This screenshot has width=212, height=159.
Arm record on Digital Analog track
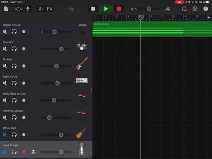24,32
